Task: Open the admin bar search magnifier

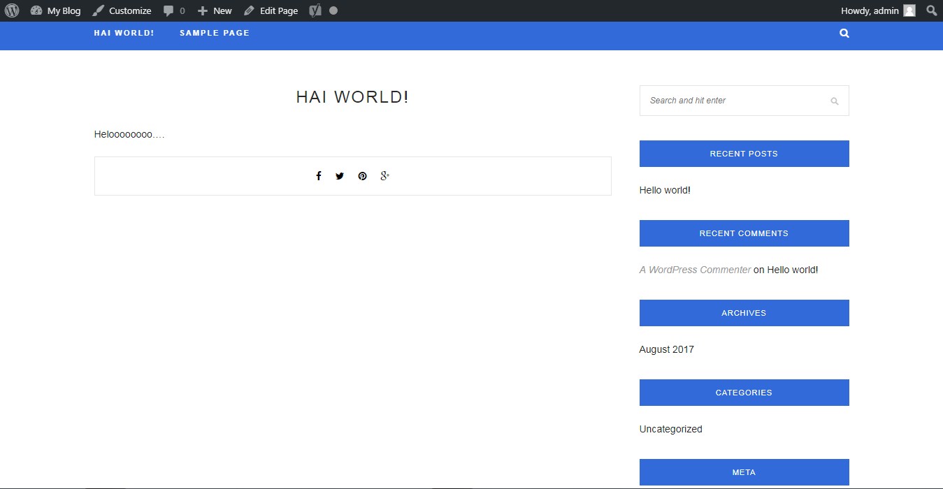Action: point(931,10)
